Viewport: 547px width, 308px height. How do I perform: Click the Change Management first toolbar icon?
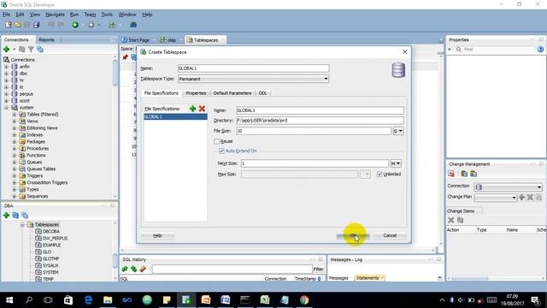451,174
